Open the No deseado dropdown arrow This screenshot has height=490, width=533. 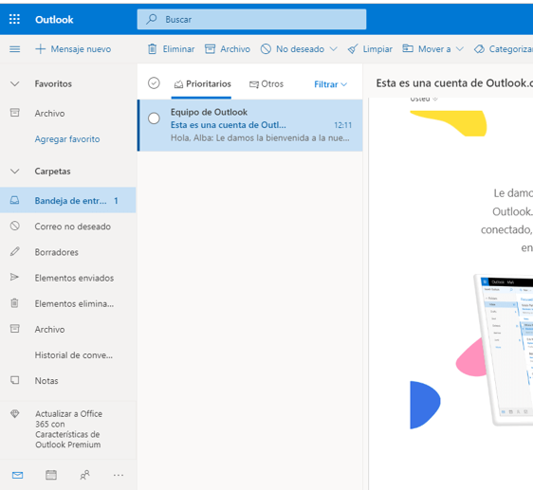pyautogui.click(x=334, y=49)
